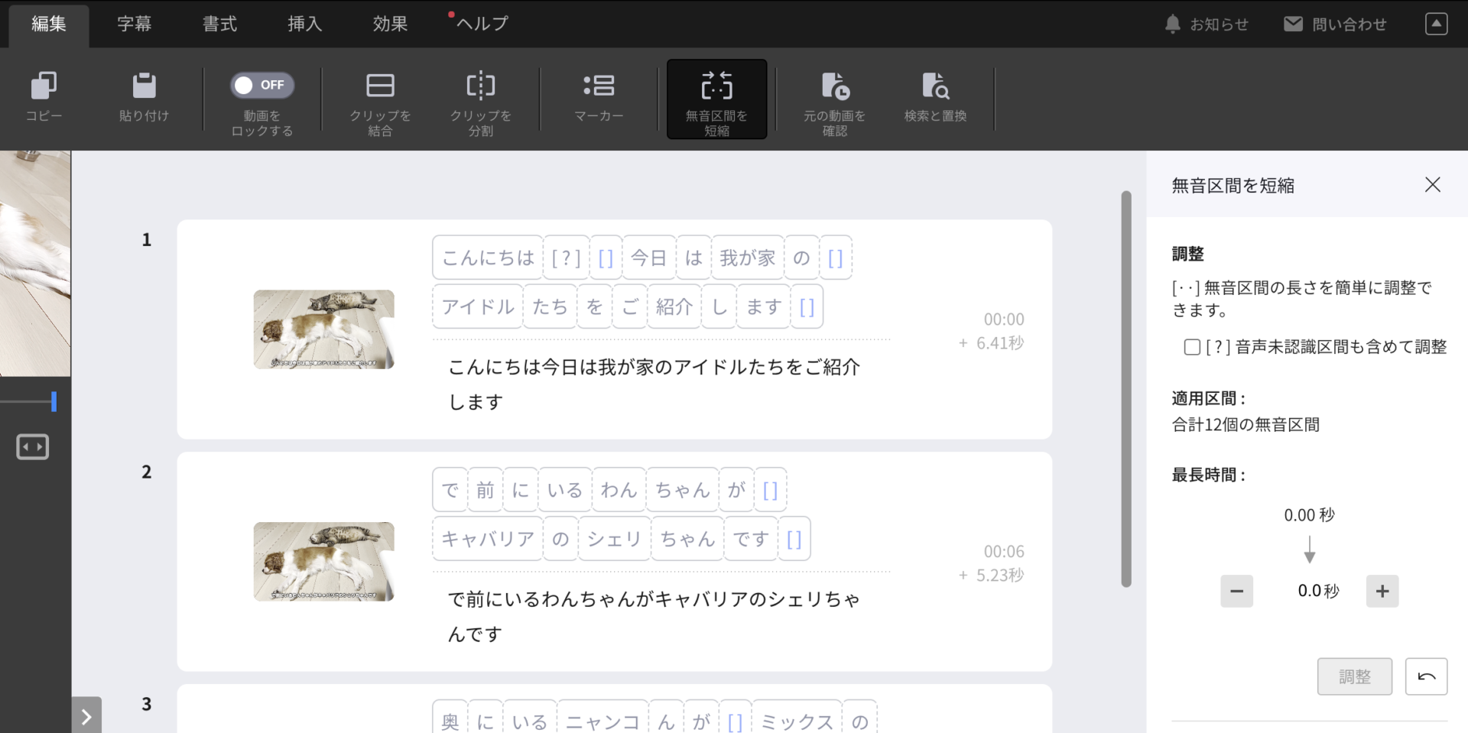Select the クリップを分割 (split clip) tool

tap(479, 99)
